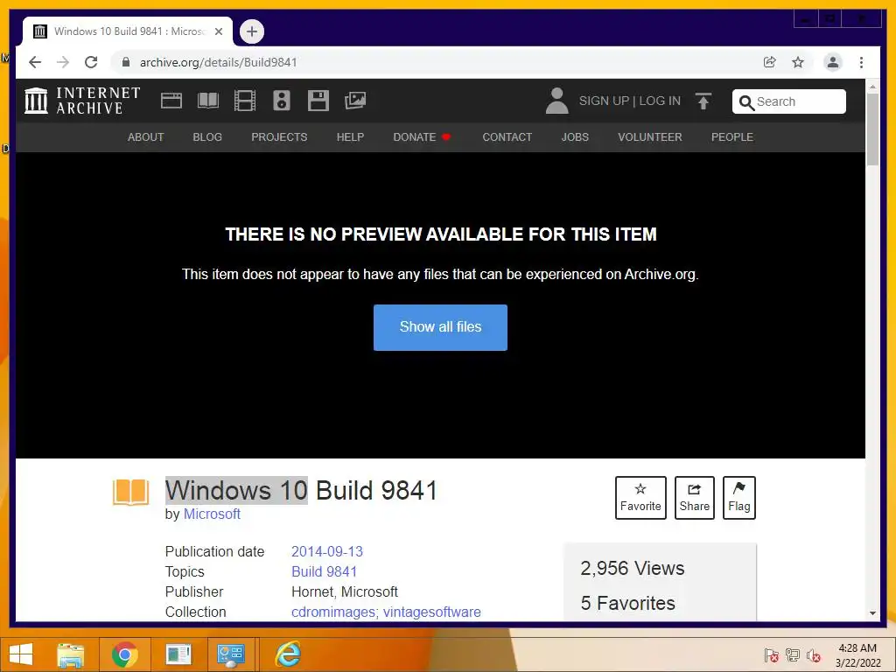896x672 pixels.
Task: Reload the page
Action: pyautogui.click(x=91, y=62)
